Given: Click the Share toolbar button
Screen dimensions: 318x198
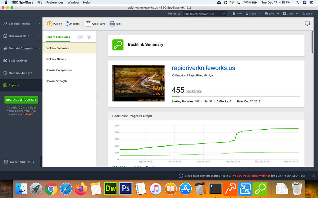Looking at the screenshot, I should 73,24.
